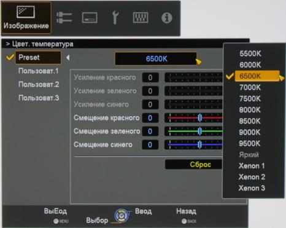Screen dimensions: 286x228
Task: Open the function grid menu icon
Action: click(x=141, y=18)
